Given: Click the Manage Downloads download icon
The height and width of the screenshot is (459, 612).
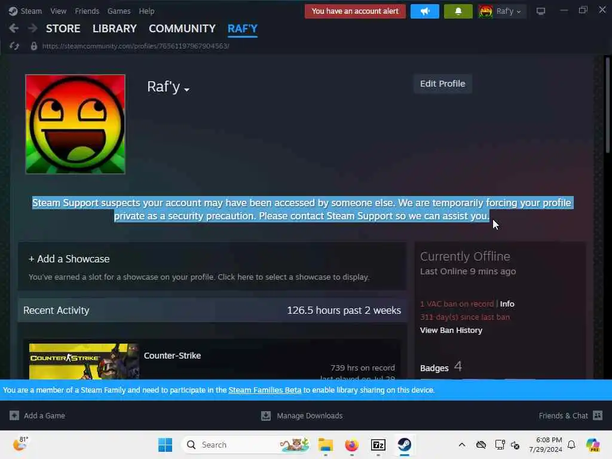Looking at the screenshot, I should pos(266,416).
